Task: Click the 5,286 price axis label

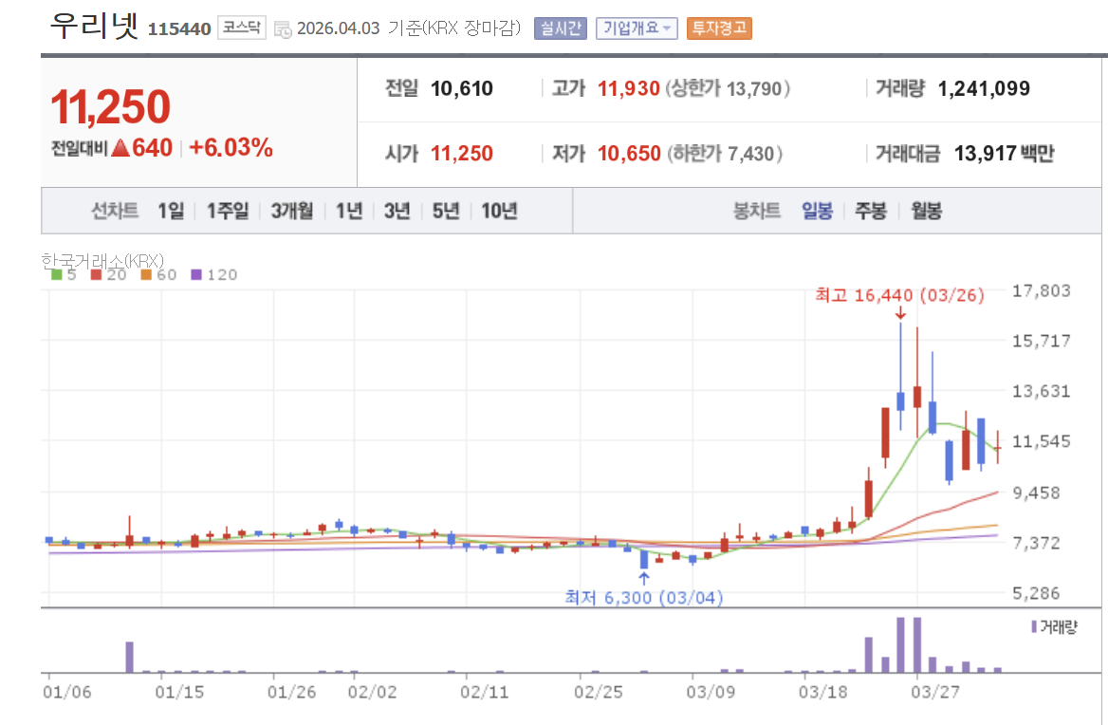Action: click(x=1036, y=593)
